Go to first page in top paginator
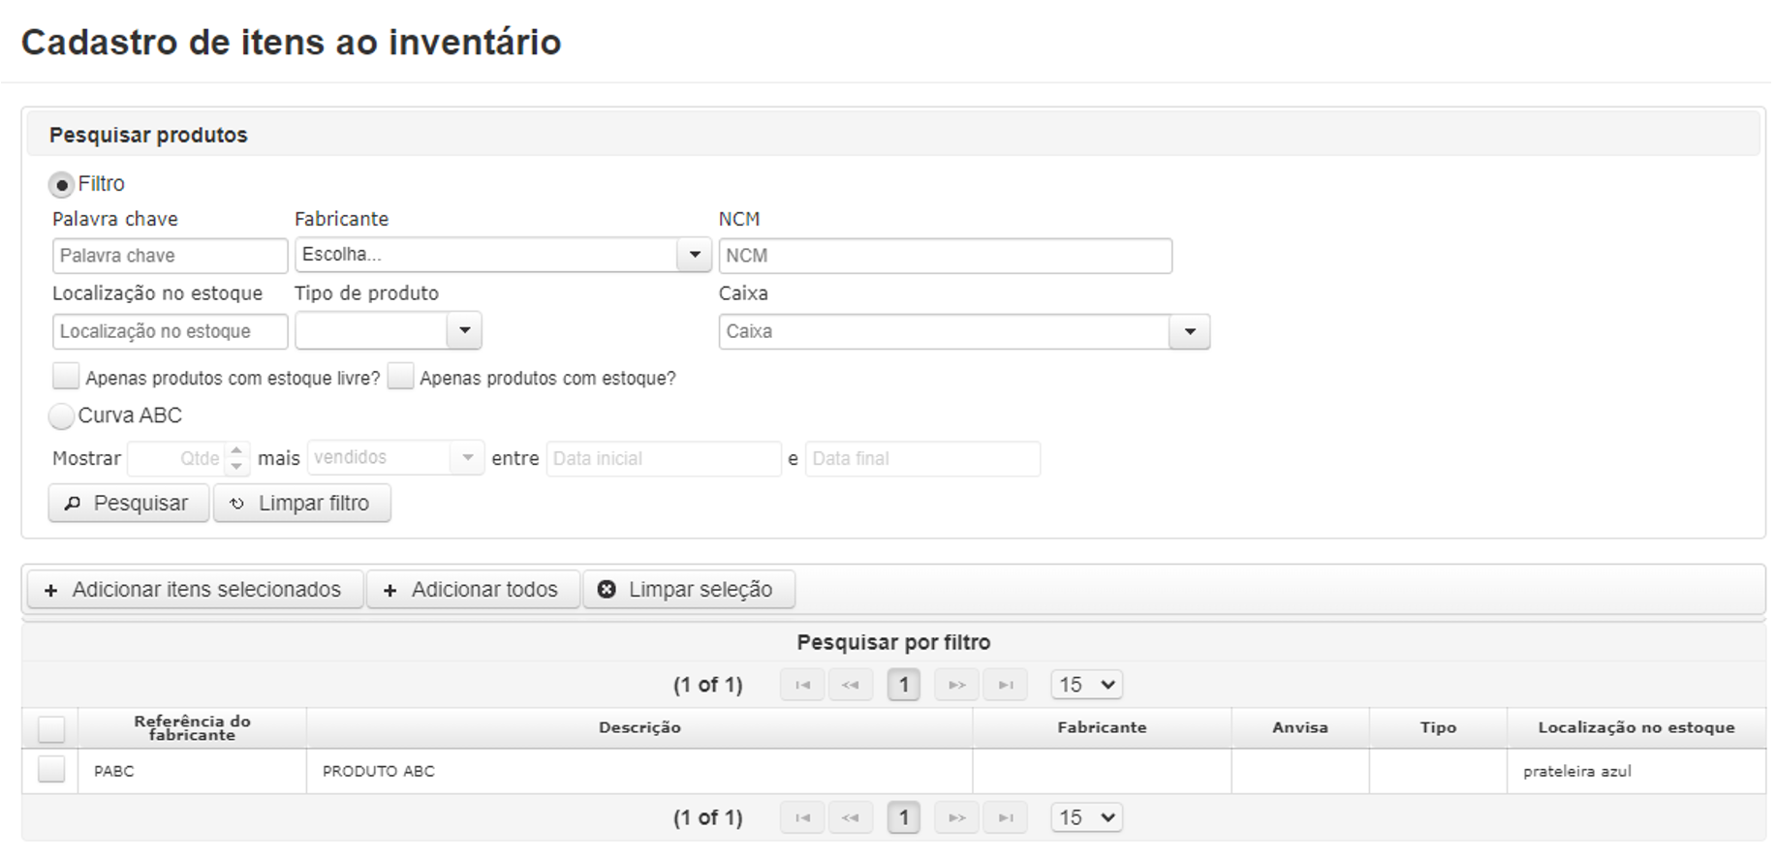 coord(802,685)
